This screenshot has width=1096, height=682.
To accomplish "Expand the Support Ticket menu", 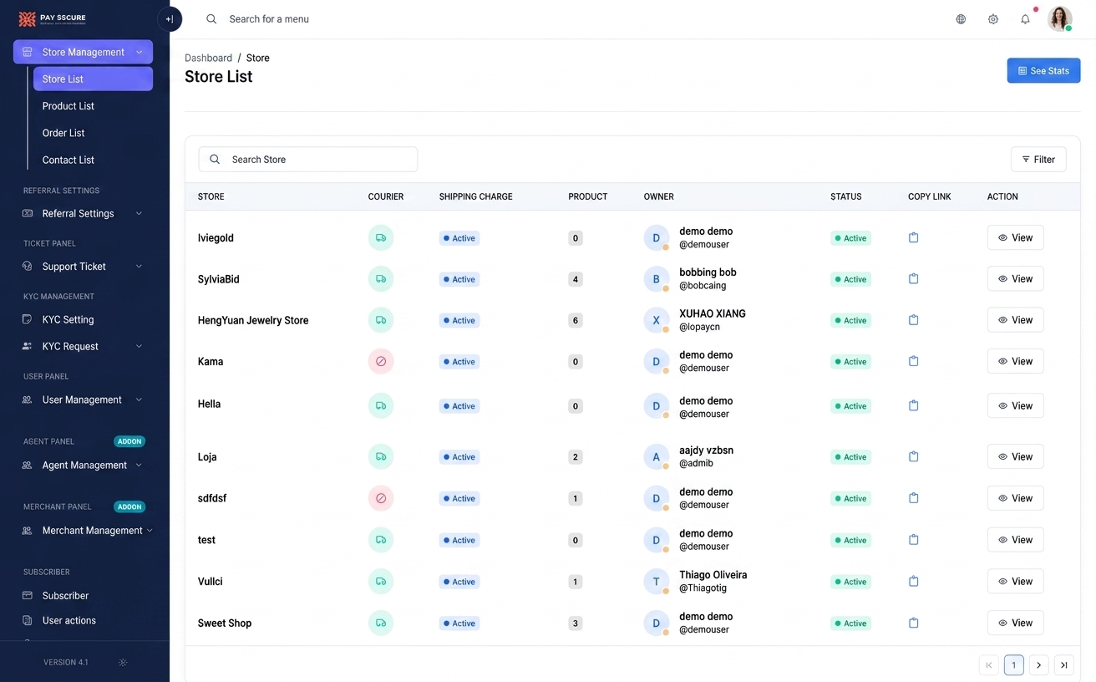I will 84,267.
